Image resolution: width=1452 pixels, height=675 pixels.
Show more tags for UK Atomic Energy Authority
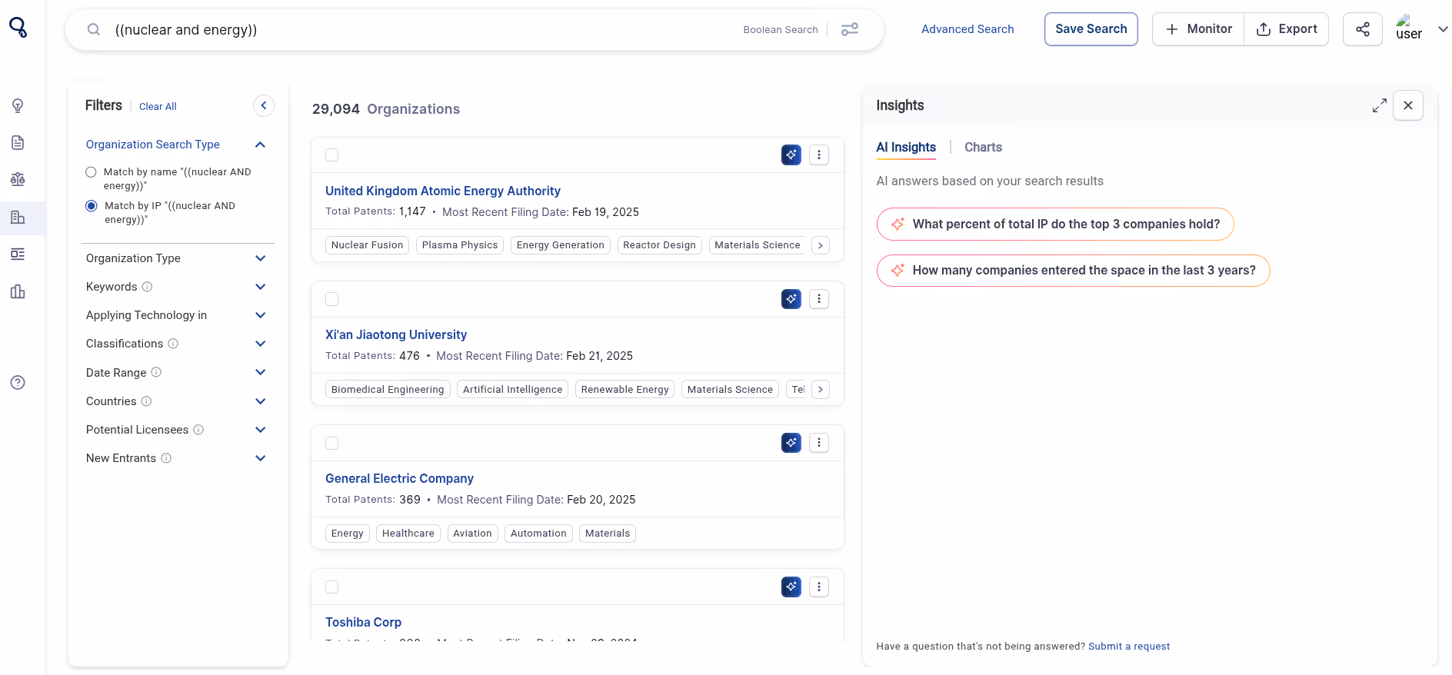(821, 245)
